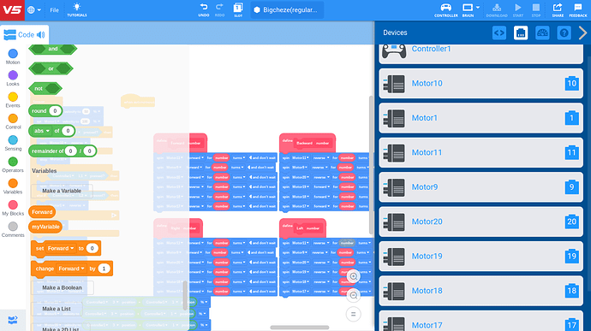Open the Brain dropdown in the toolbar
Viewport: 591px width, 331px height.
click(471, 8)
